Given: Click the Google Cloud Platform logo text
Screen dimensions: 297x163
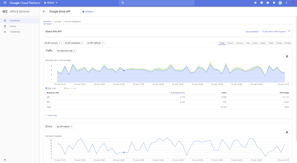Looking at the screenshot, I should coord(25,3).
